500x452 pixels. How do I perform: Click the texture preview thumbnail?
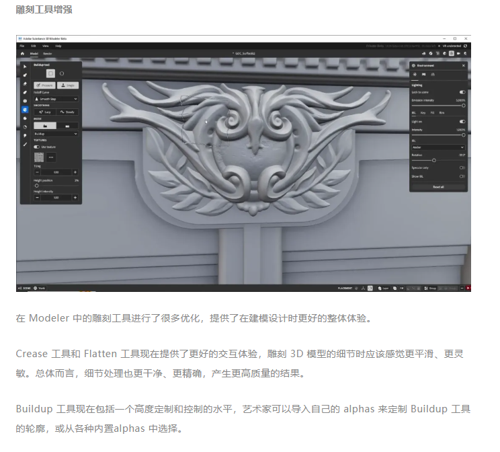pyautogui.click(x=39, y=157)
